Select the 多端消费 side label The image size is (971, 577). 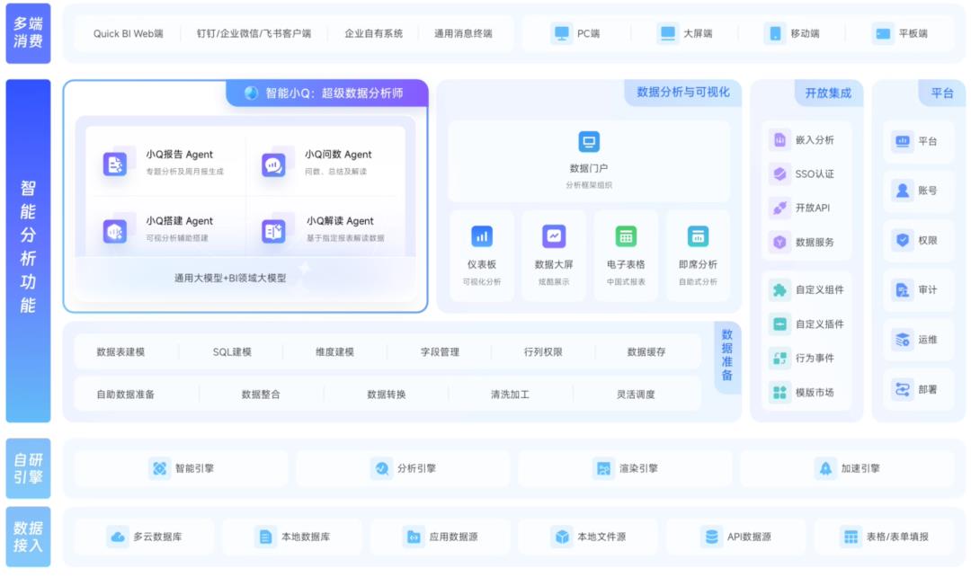point(28,33)
